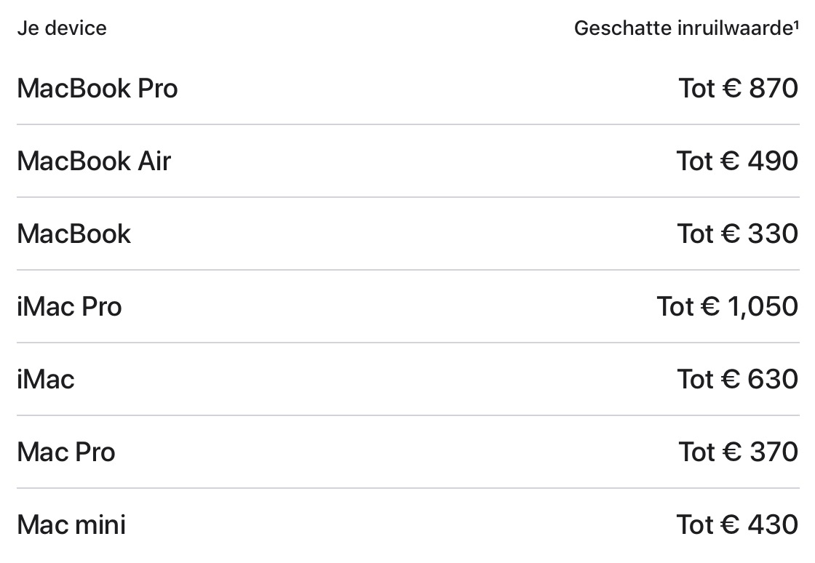Select the MacBook row label
Viewport: 815px width, 563px height.
73,233
